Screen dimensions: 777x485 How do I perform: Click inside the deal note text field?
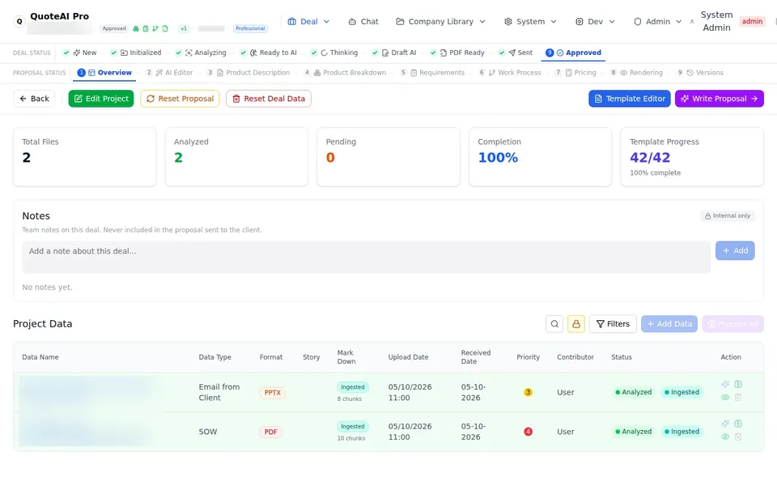(366, 257)
